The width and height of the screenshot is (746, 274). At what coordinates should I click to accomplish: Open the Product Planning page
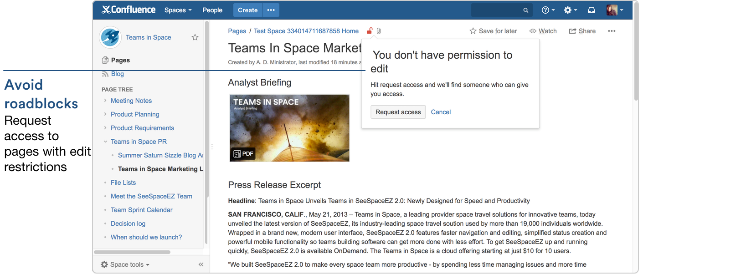(x=135, y=114)
